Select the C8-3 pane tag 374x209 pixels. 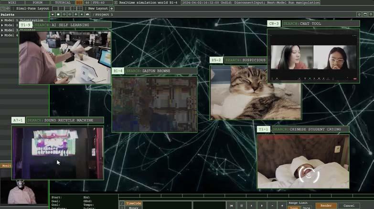click(x=274, y=23)
